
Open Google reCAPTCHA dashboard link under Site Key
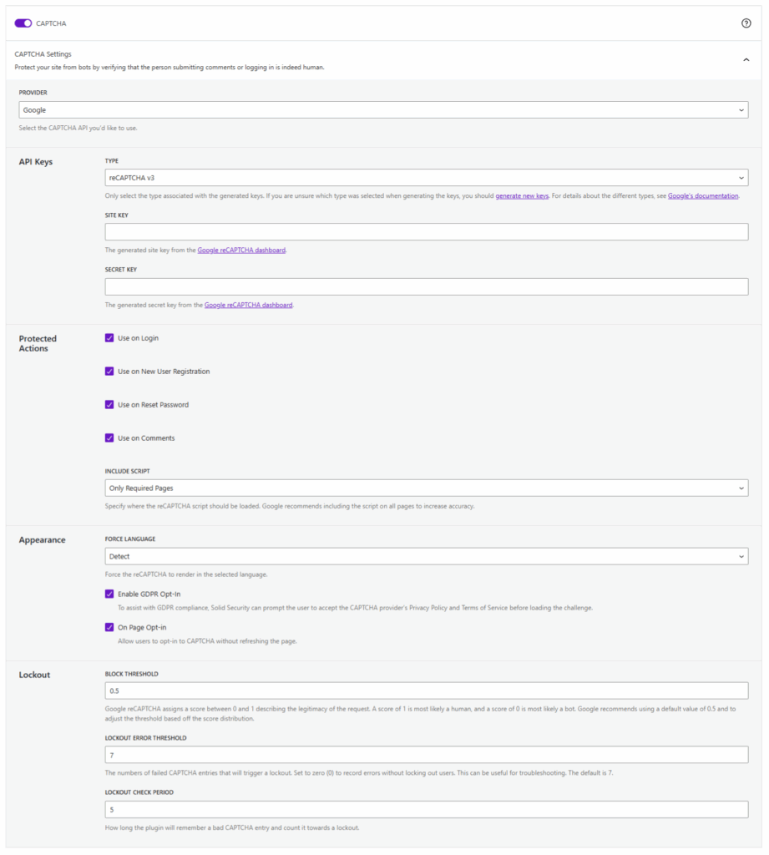click(241, 250)
